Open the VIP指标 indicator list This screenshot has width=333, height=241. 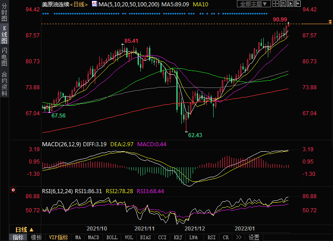pyautogui.click(x=58, y=237)
